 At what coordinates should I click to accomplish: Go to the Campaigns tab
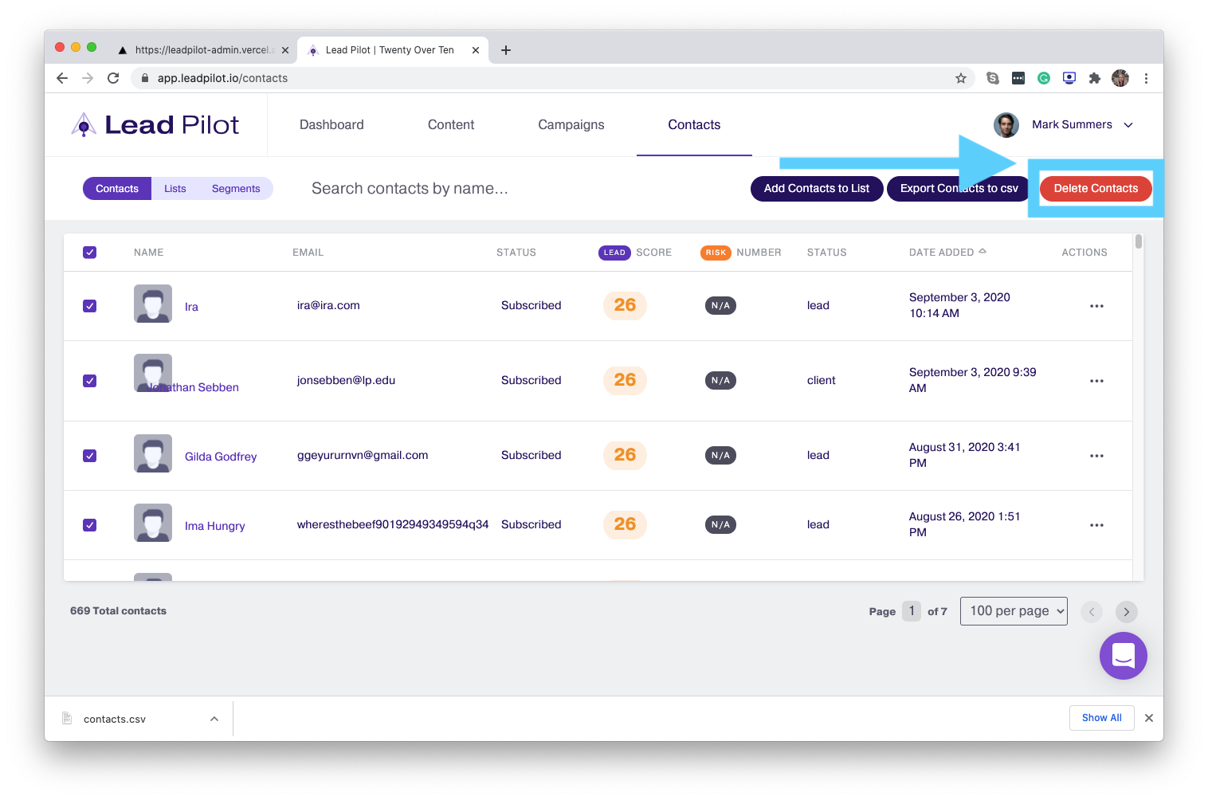coord(571,125)
